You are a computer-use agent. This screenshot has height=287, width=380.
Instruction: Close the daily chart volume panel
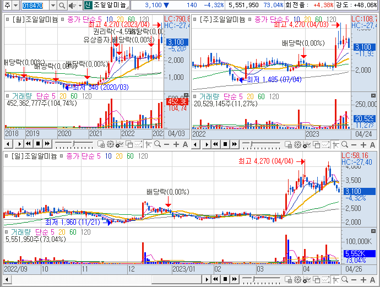pyautogui.click(x=373, y=231)
